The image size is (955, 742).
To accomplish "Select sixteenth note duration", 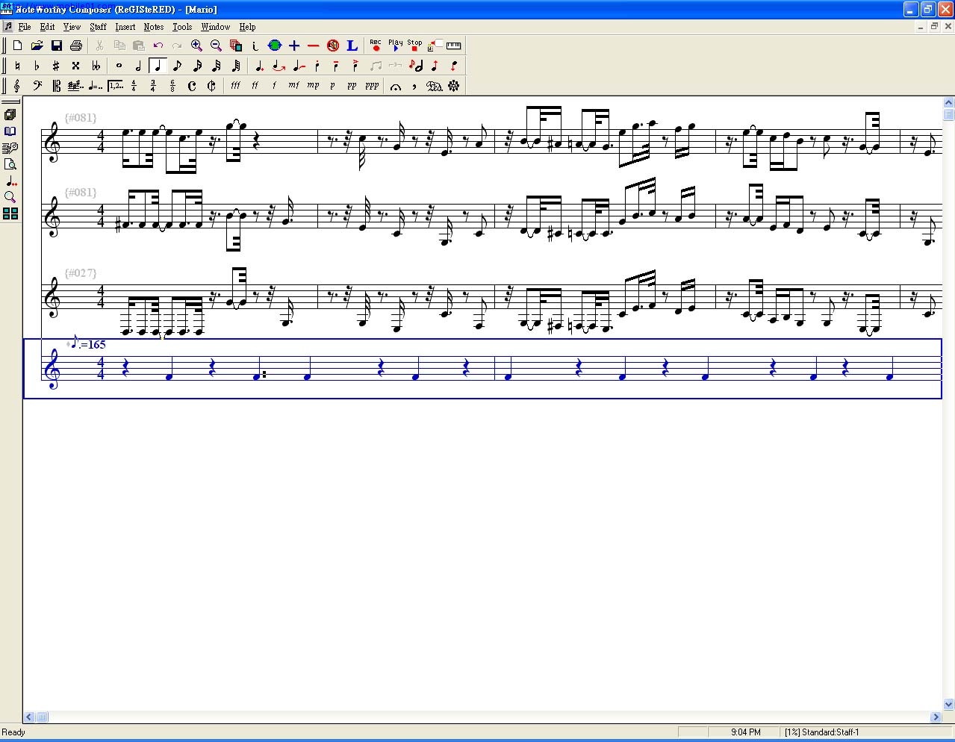I will [x=196, y=66].
